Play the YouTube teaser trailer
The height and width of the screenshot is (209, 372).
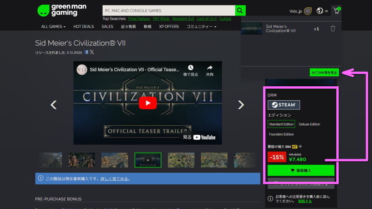[148, 103]
